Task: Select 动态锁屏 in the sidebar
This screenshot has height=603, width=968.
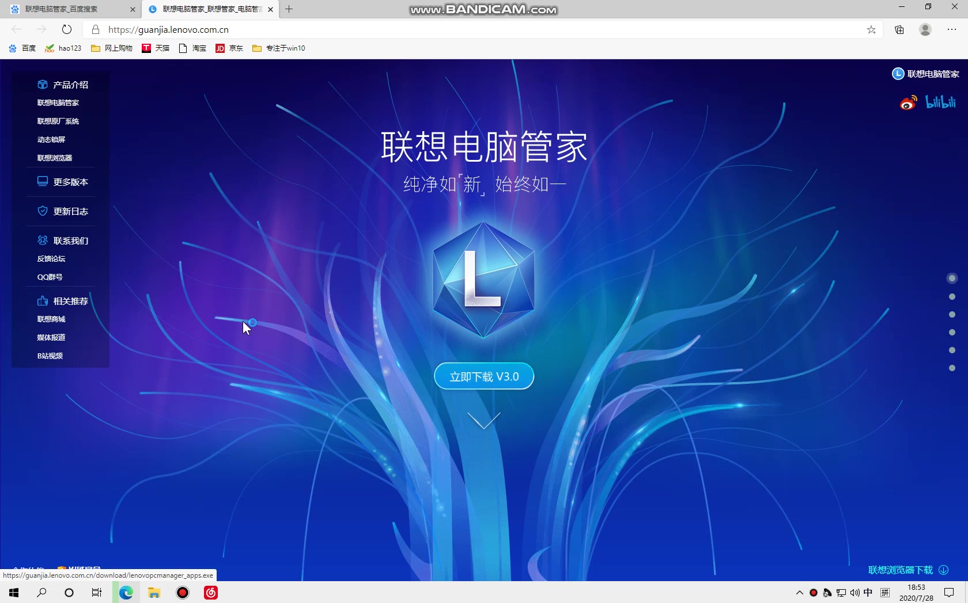Action: click(51, 140)
